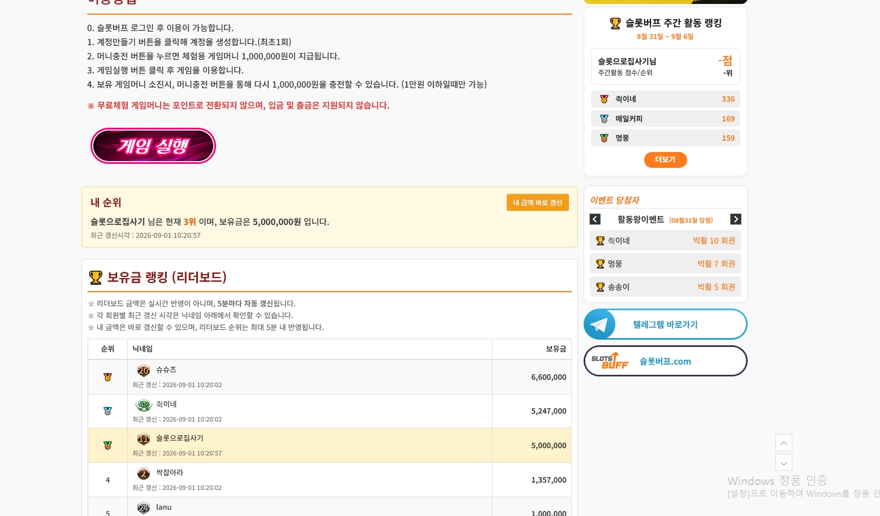Go to next event winners list

coord(735,219)
